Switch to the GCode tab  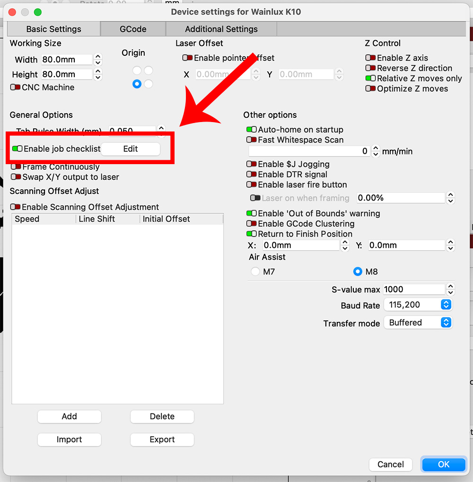pos(133,29)
